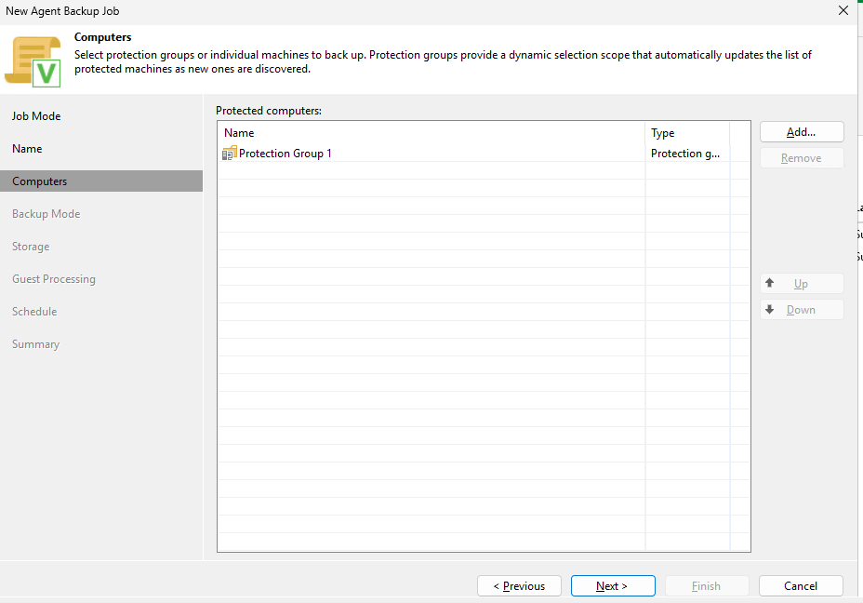Image resolution: width=863 pixels, height=603 pixels.
Task: Sort by the Type column header
Action: [x=687, y=133]
